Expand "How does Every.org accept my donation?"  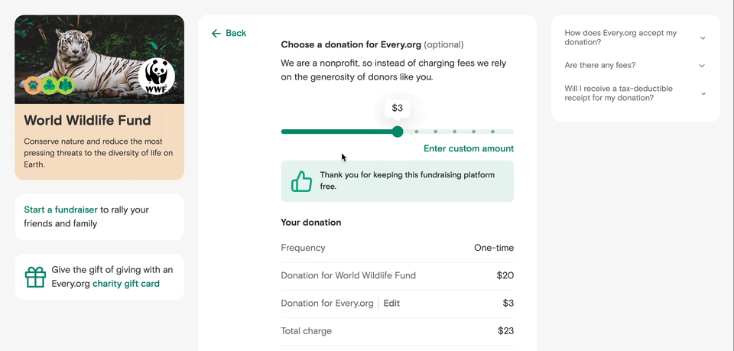[703, 38]
